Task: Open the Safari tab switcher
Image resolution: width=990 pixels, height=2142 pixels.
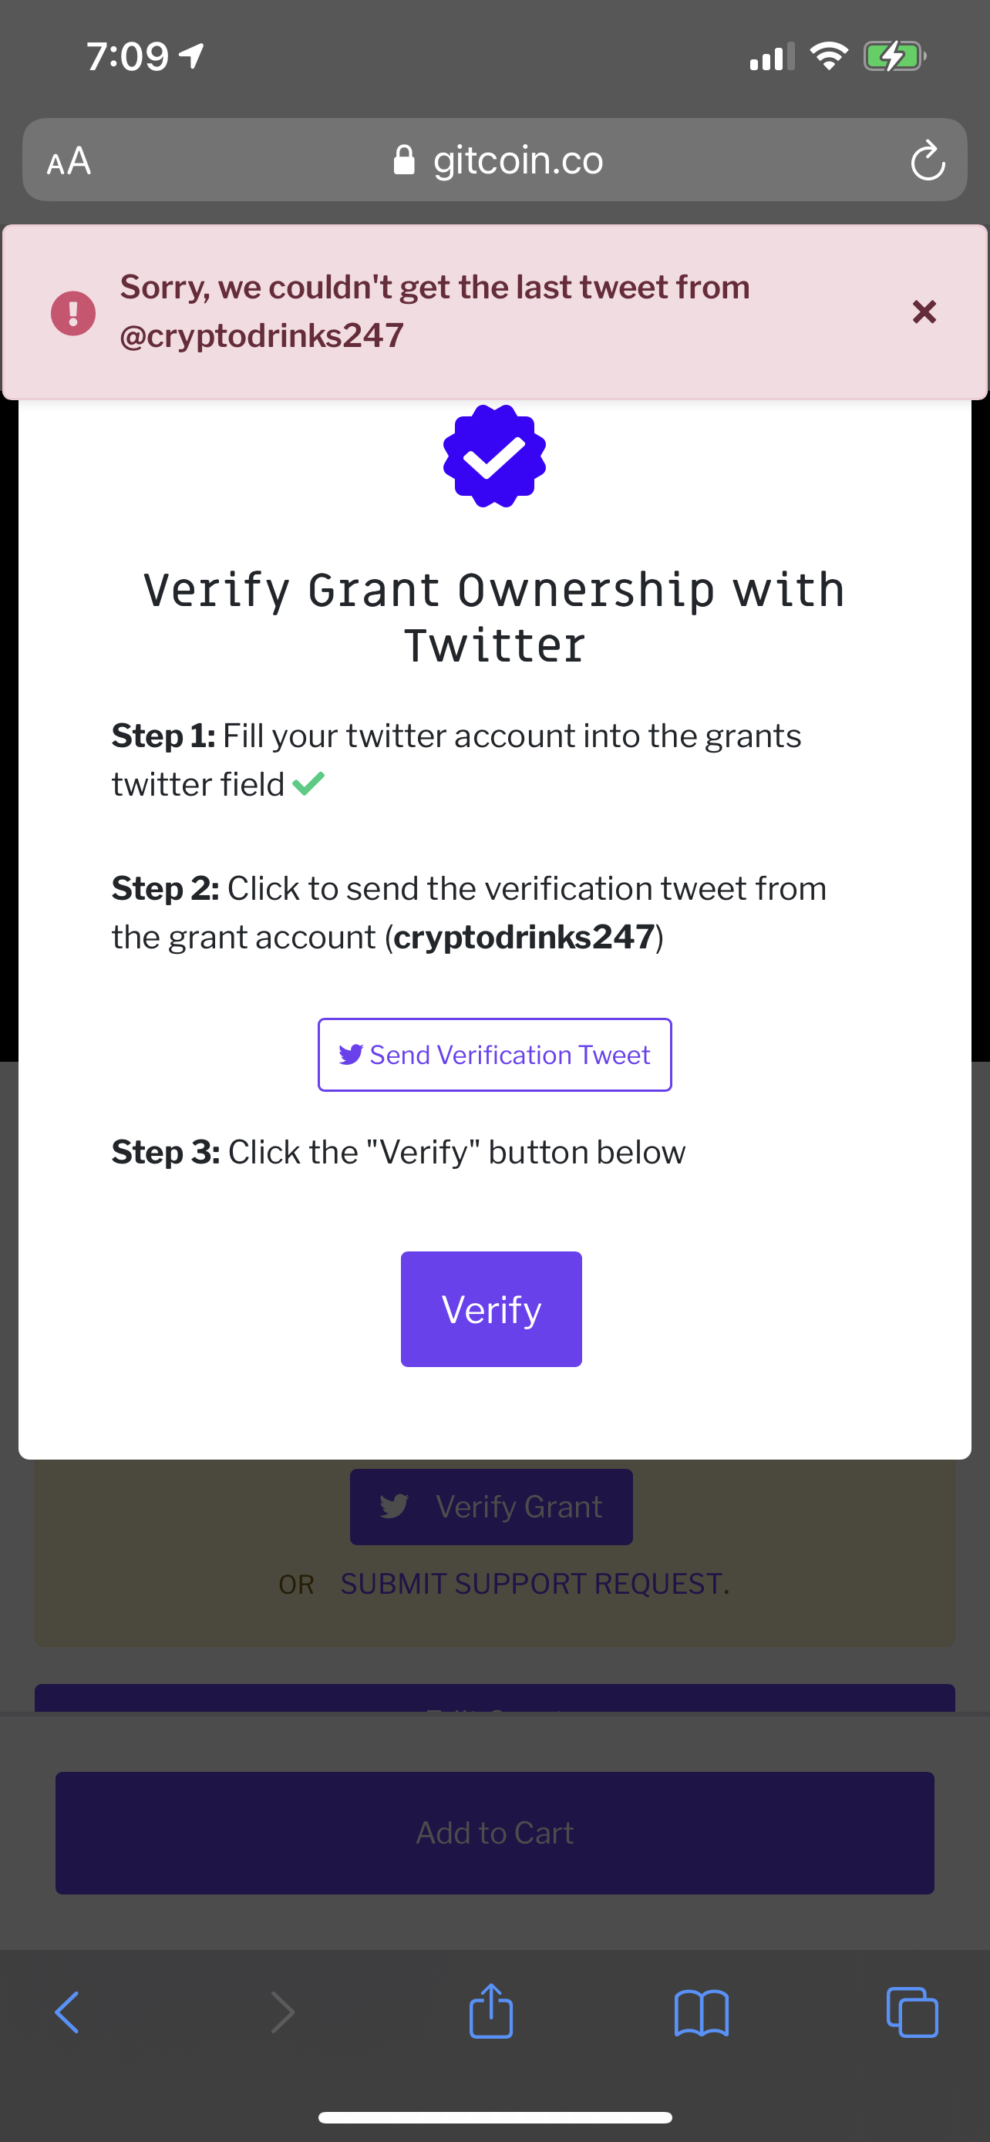Action: [912, 2012]
